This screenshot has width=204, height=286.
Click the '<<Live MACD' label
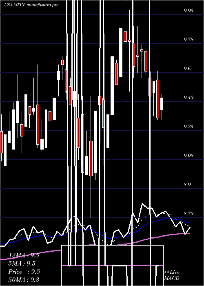172,275
